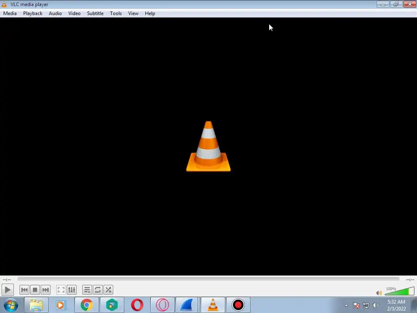Viewport: 417px width, 313px height.
Task: Click the playback seek bar
Action: pyautogui.click(x=208, y=279)
